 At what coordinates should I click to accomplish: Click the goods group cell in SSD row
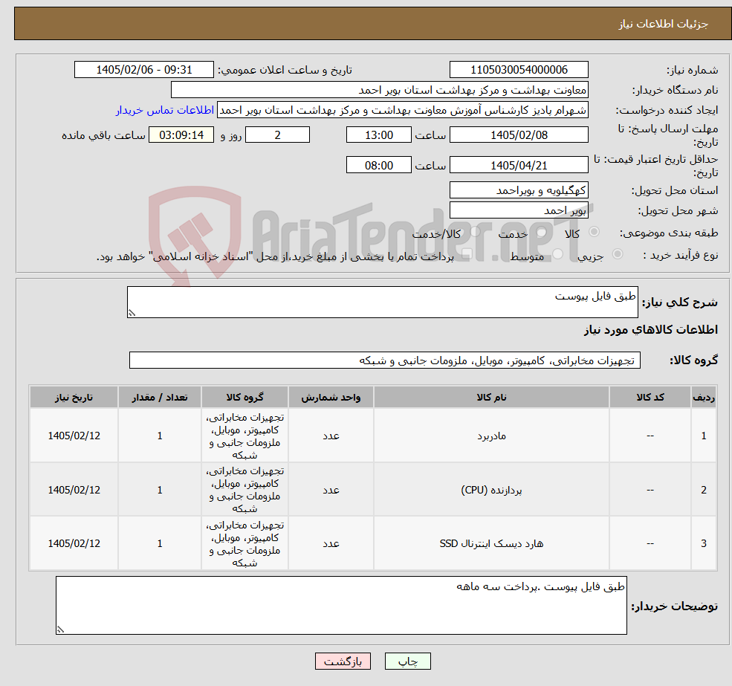[244, 543]
